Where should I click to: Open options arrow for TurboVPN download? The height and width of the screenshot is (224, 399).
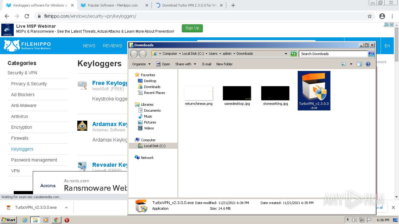(x=66, y=208)
